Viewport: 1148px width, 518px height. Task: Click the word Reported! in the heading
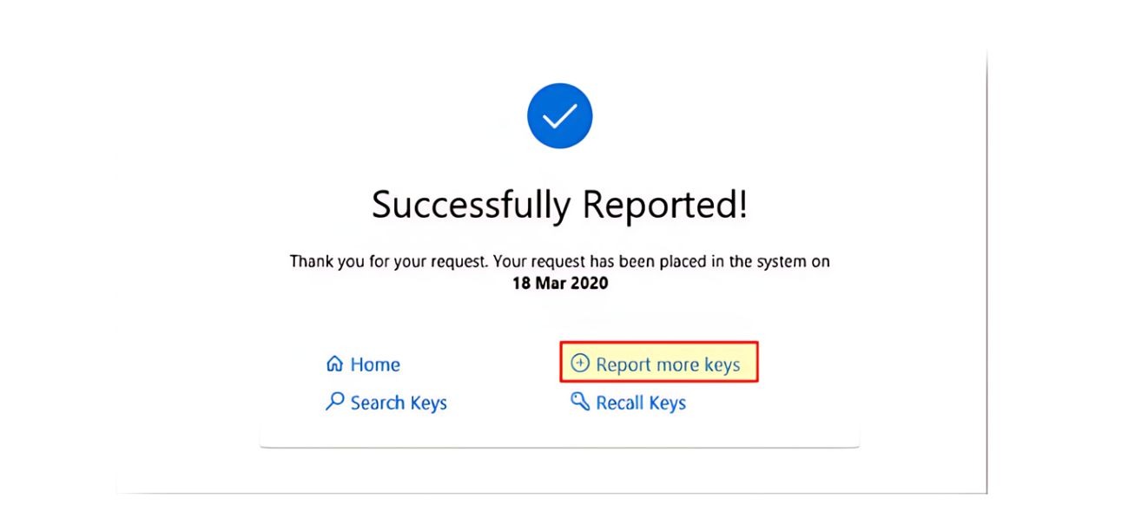[664, 205]
